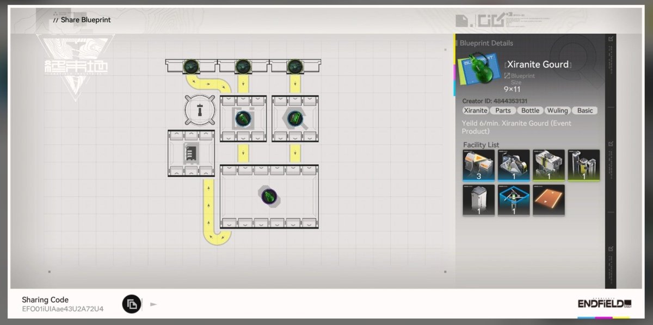Select the left storage port item icon
This screenshot has width=653, height=325.
[190, 66]
